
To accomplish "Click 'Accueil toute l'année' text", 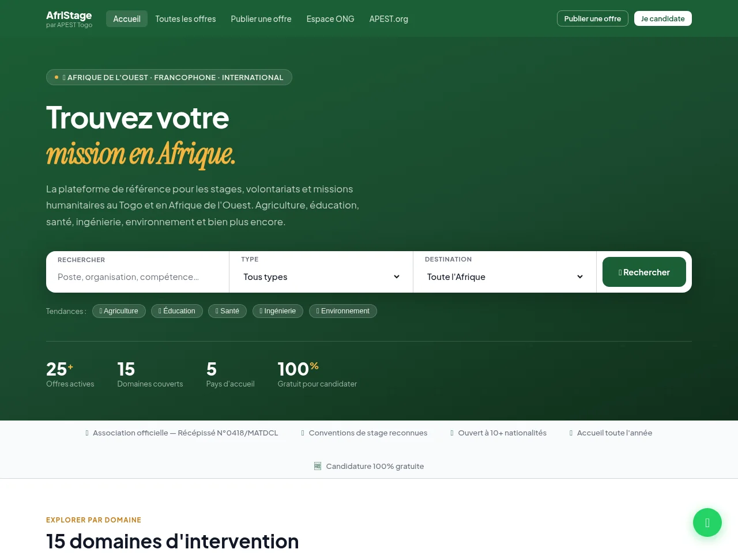I will pyautogui.click(x=615, y=433).
